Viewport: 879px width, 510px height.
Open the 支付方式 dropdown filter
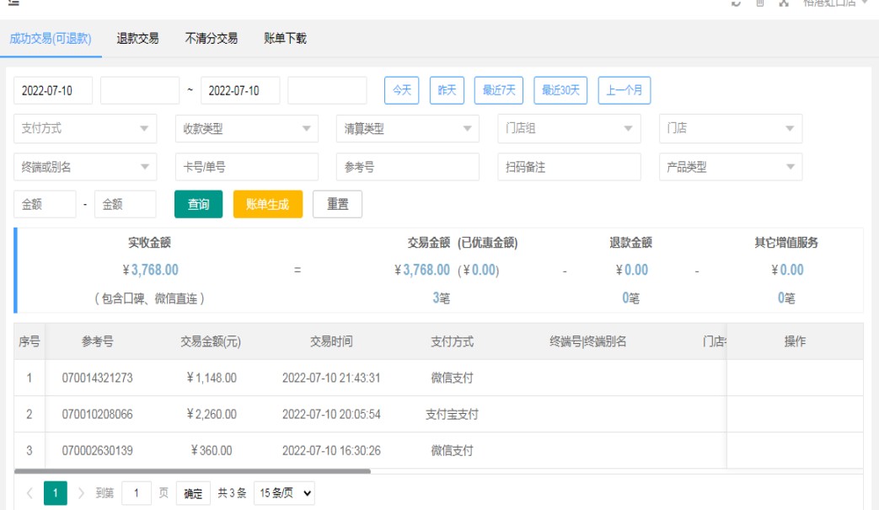coord(85,129)
